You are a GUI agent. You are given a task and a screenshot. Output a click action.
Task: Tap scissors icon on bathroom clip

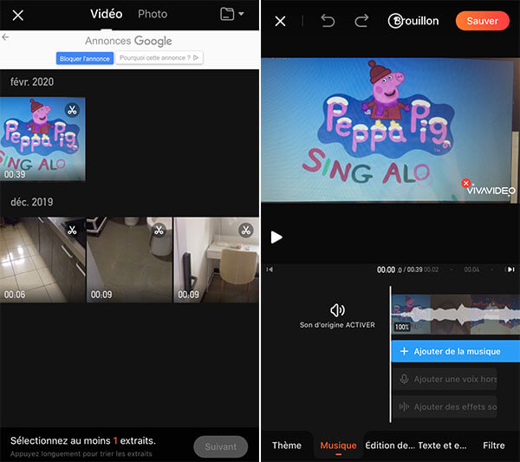[x=159, y=231]
